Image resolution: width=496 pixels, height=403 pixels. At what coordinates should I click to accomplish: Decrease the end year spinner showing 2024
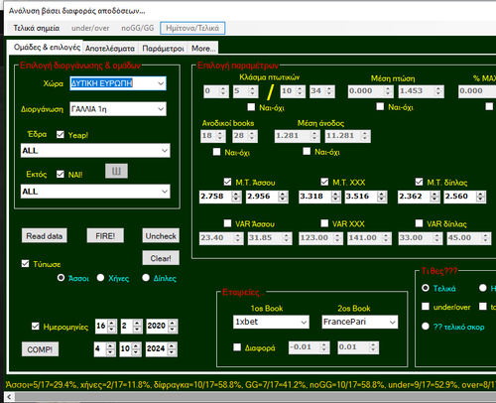172,352
